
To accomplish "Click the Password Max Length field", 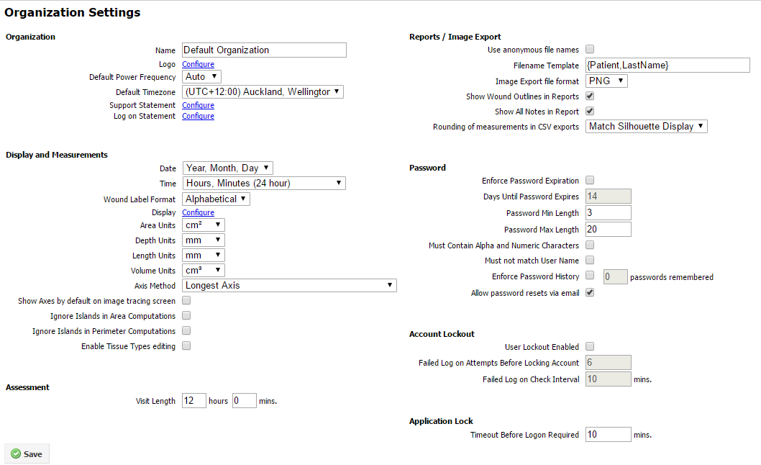I will (x=608, y=230).
